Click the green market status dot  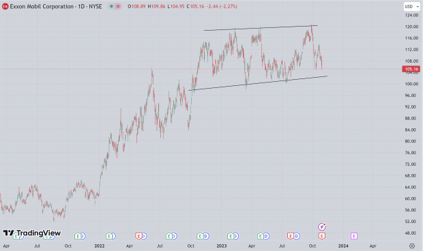click(111, 6)
